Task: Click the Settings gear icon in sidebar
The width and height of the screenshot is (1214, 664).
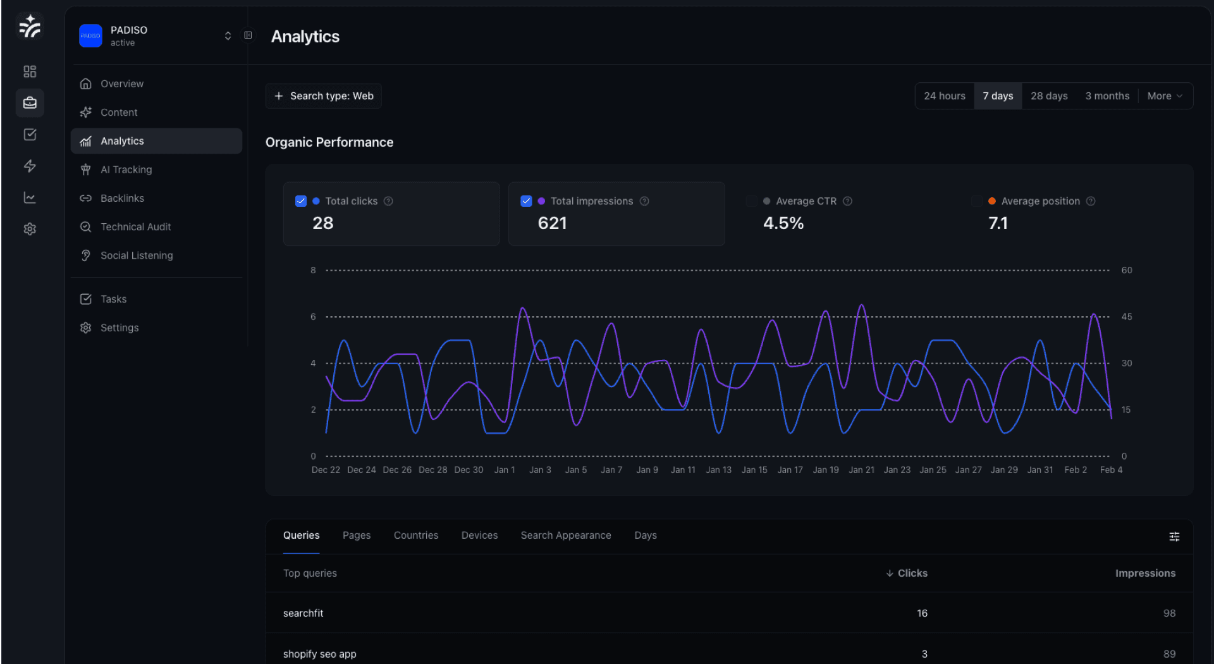Action: tap(86, 328)
